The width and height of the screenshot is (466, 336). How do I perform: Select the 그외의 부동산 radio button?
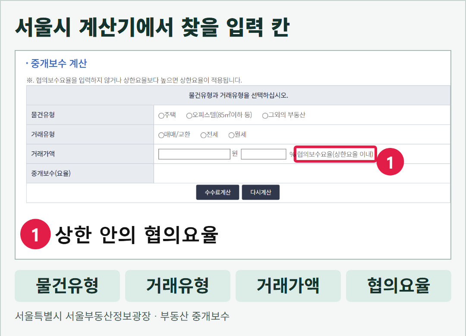(265, 116)
